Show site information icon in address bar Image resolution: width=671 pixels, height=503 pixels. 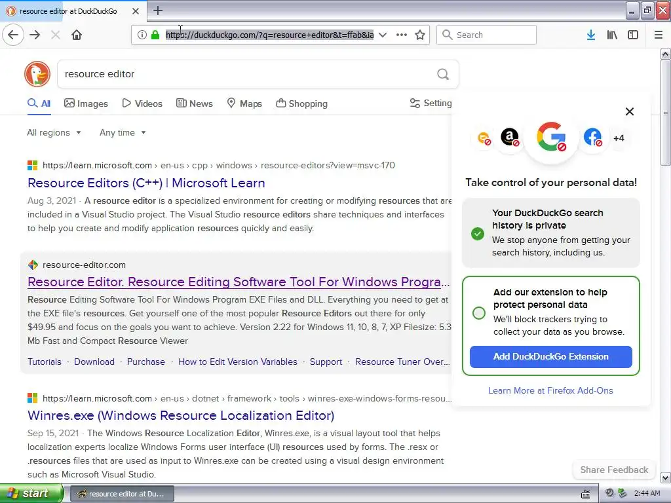coord(142,35)
